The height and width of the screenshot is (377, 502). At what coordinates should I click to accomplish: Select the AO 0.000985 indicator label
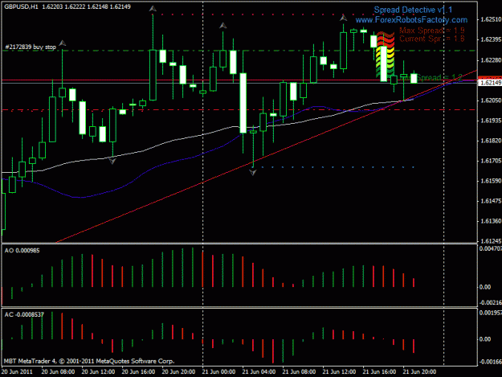point(22,251)
